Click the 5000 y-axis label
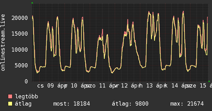This screenshot has height=111, width=212. [21, 65]
